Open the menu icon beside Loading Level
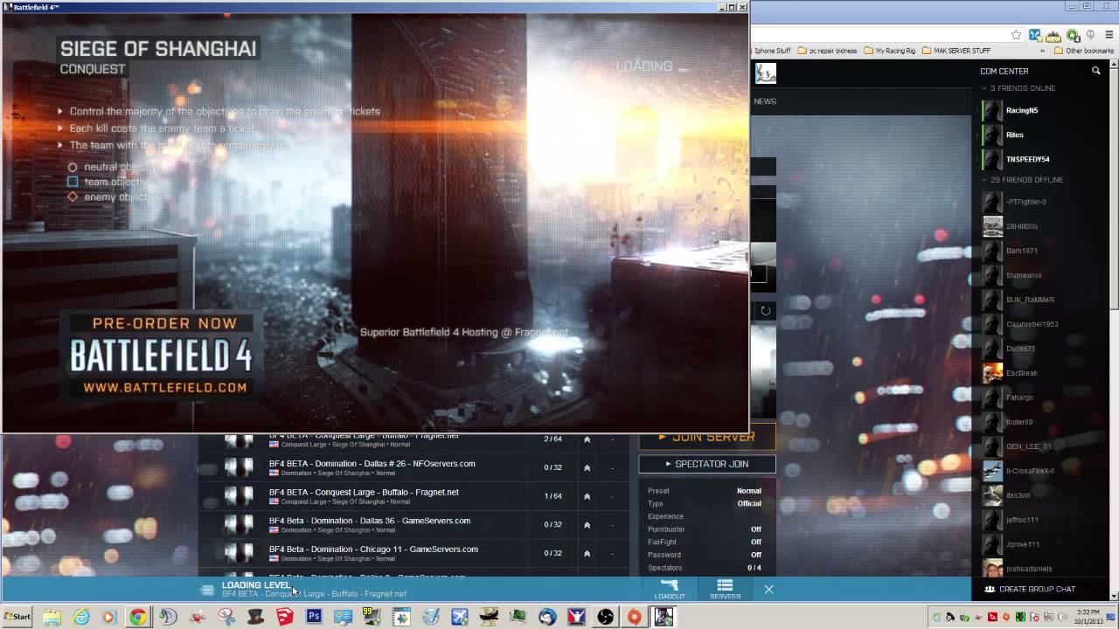The image size is (1119, 629). (x=207, y=590)
